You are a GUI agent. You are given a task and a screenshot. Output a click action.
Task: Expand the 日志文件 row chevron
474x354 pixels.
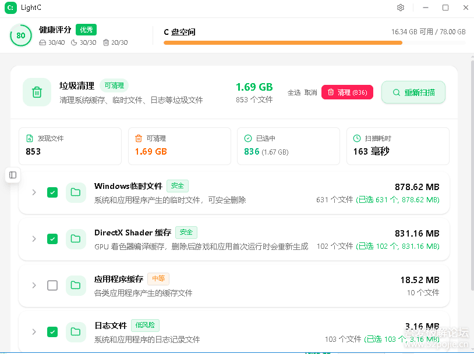34,332
